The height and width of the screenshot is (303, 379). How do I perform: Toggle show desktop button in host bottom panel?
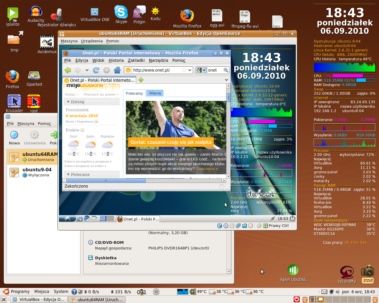click(x=4, y=299)
